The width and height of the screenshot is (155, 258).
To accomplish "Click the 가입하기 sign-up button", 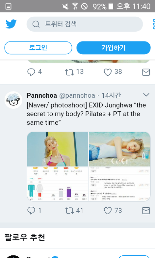I will pyautogui.click(x=113, y=48).
